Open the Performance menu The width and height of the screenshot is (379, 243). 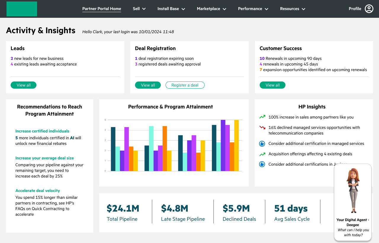(253, 9)
